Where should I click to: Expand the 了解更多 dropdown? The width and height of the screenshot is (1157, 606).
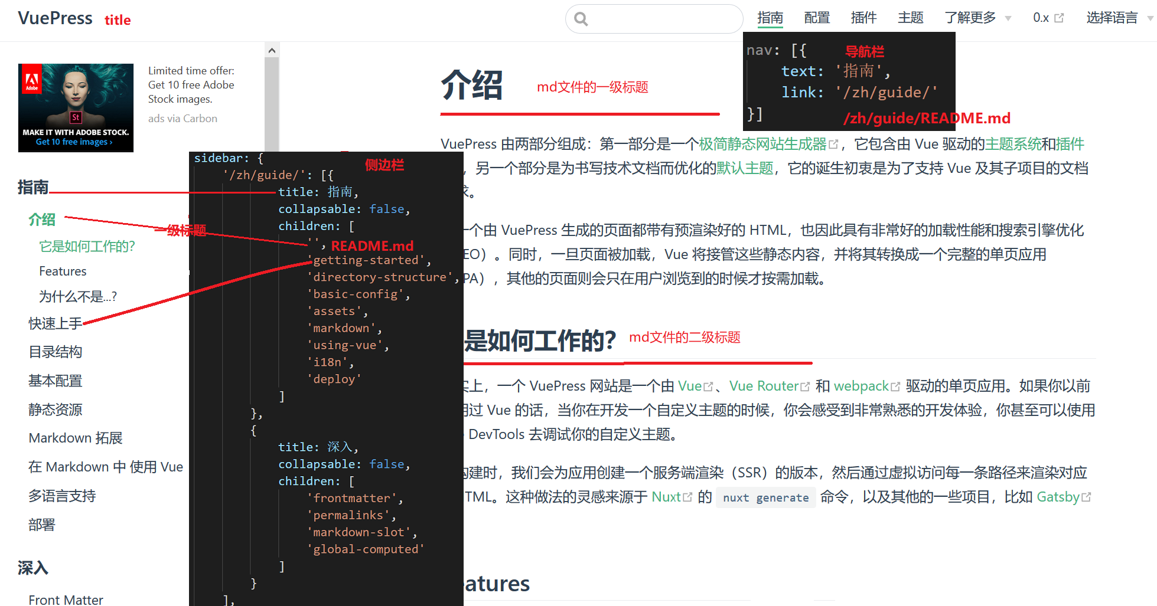coord(978,18)
